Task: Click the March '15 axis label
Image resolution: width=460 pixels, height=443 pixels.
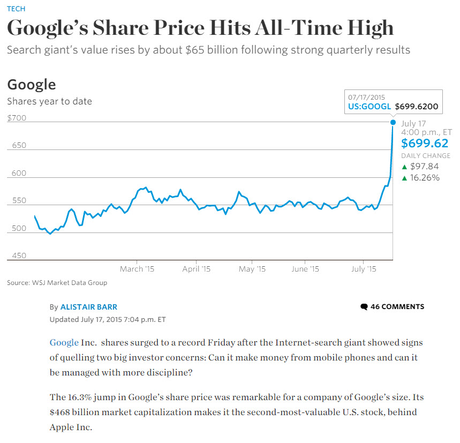Action: tap(137, 269)
